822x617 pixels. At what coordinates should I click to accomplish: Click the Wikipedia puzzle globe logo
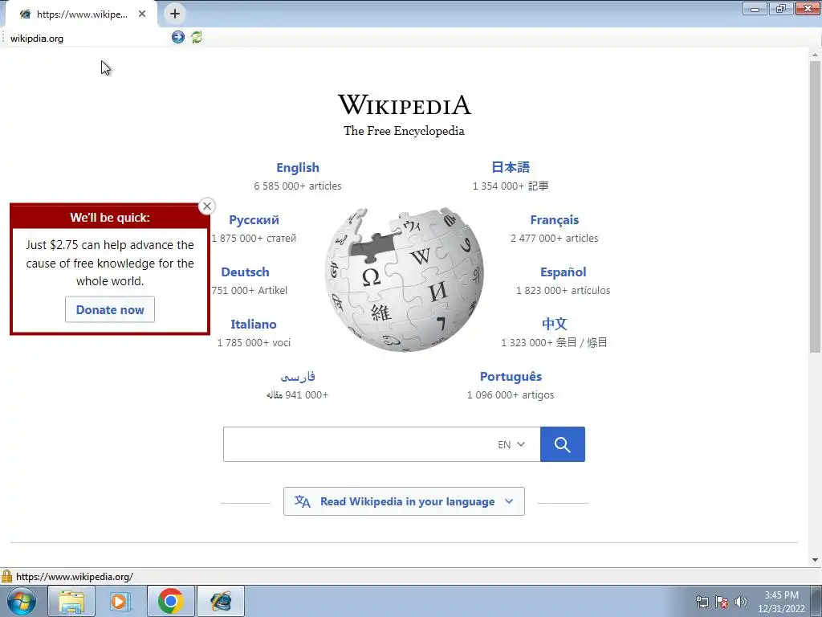coord(405,279)
